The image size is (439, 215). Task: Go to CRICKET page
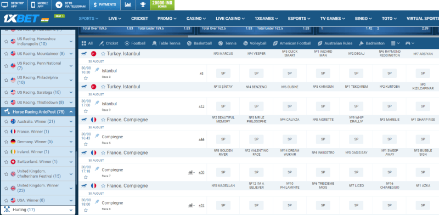139,19
